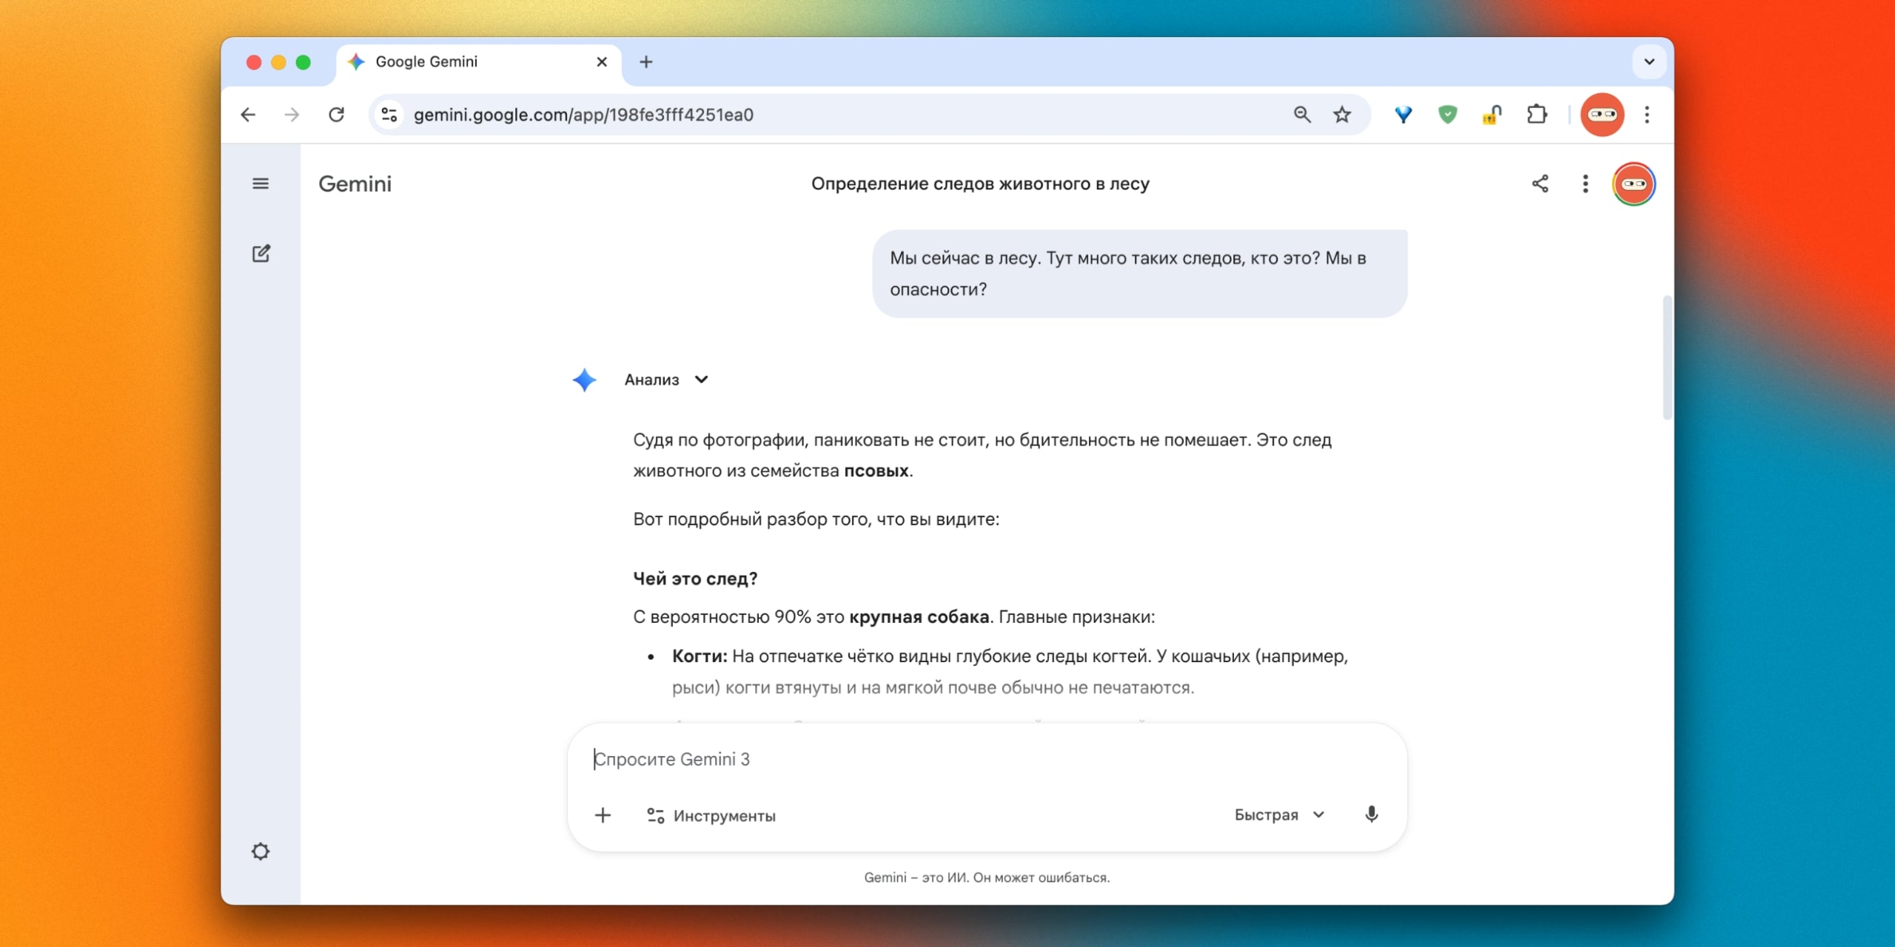Open the Google account avatar in Gemini header
The image size is (1895, 947).
1634,183
